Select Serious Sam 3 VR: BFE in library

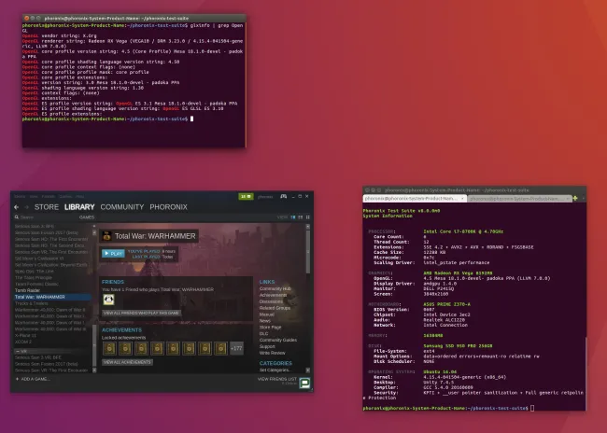(x=38, y=357)
